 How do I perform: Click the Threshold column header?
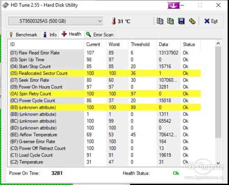tap(142, 44)
